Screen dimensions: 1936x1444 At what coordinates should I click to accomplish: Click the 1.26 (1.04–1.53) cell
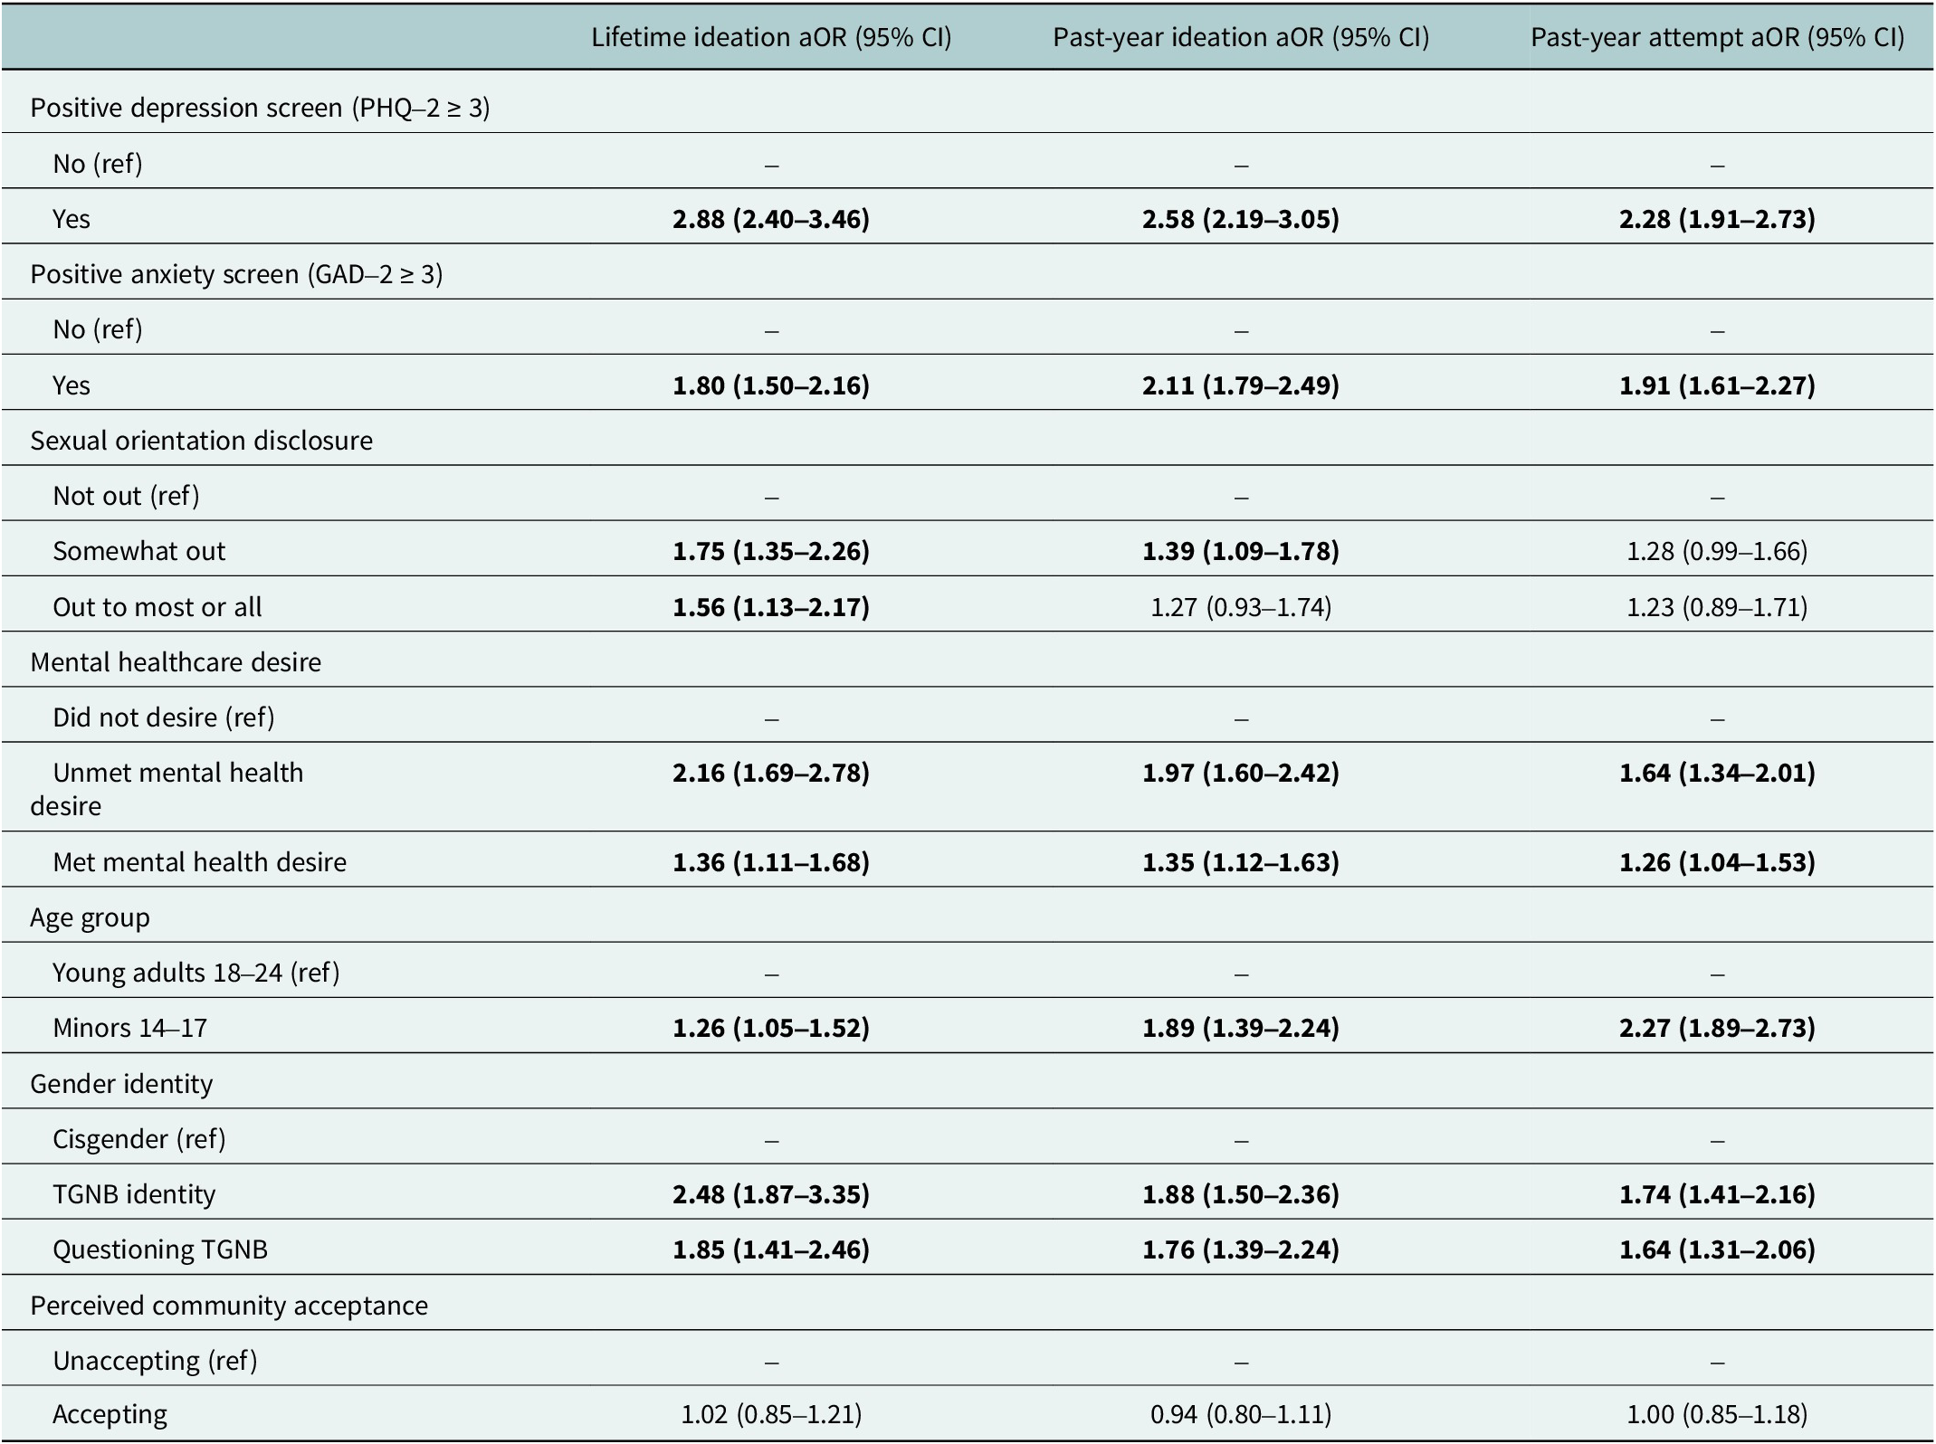pos(1717,862)
